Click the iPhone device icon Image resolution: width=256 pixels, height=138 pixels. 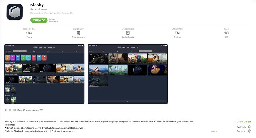[10, 110]
